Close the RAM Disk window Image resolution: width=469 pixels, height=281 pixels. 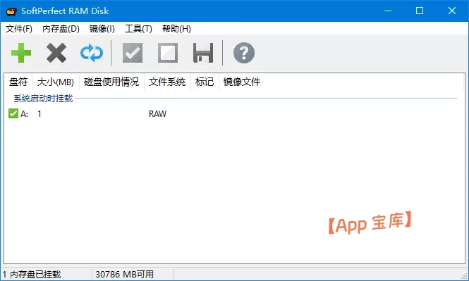click(x=452, y=11)
